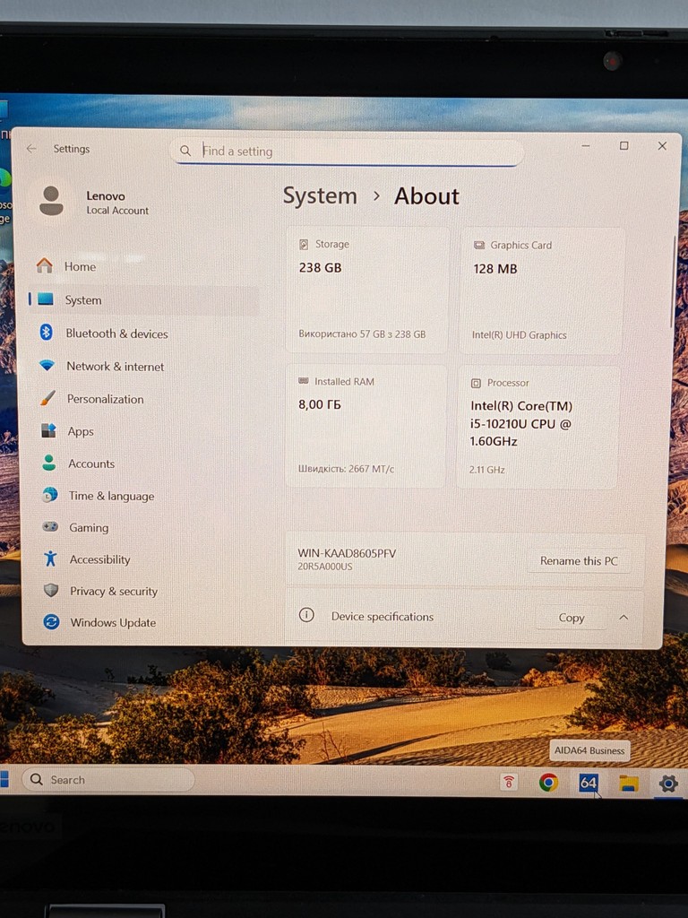The image size is (688, 918).
Task: Click the Apps icon in sidebar
Action: [48, 430]
